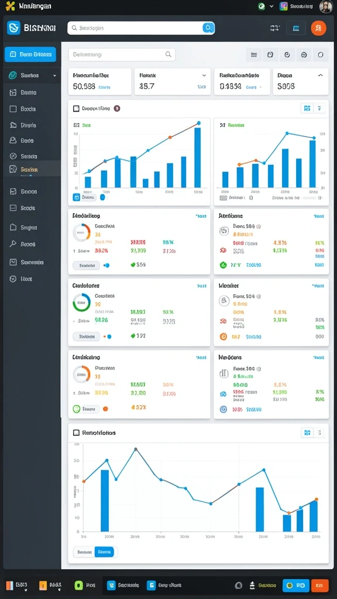Tick the checkbox beside the bottom line chart title

[76, 432]
